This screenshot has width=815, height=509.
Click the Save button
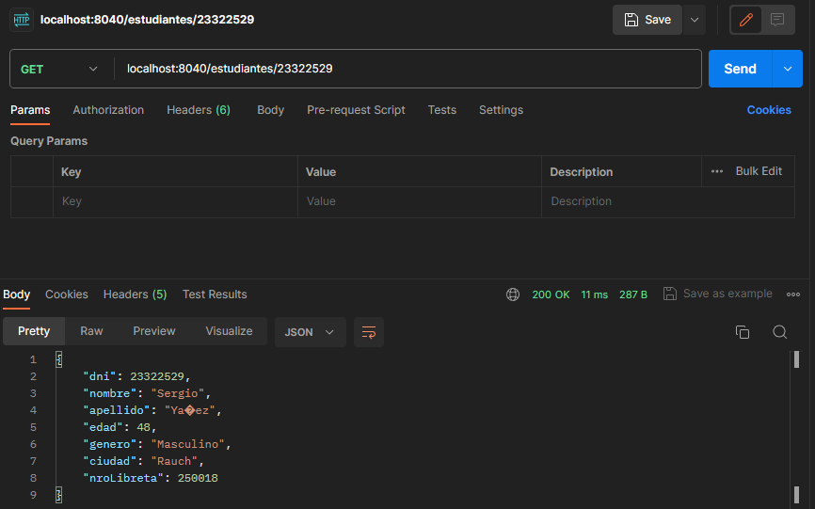[647, 20]
